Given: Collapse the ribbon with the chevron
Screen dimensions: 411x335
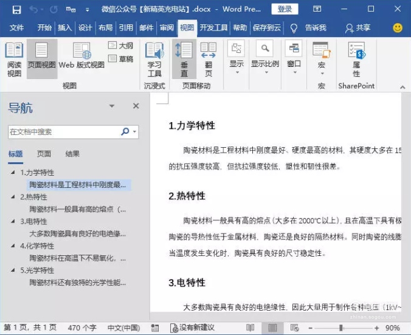Looking at the screenshot, I should (x=402, y=87).
